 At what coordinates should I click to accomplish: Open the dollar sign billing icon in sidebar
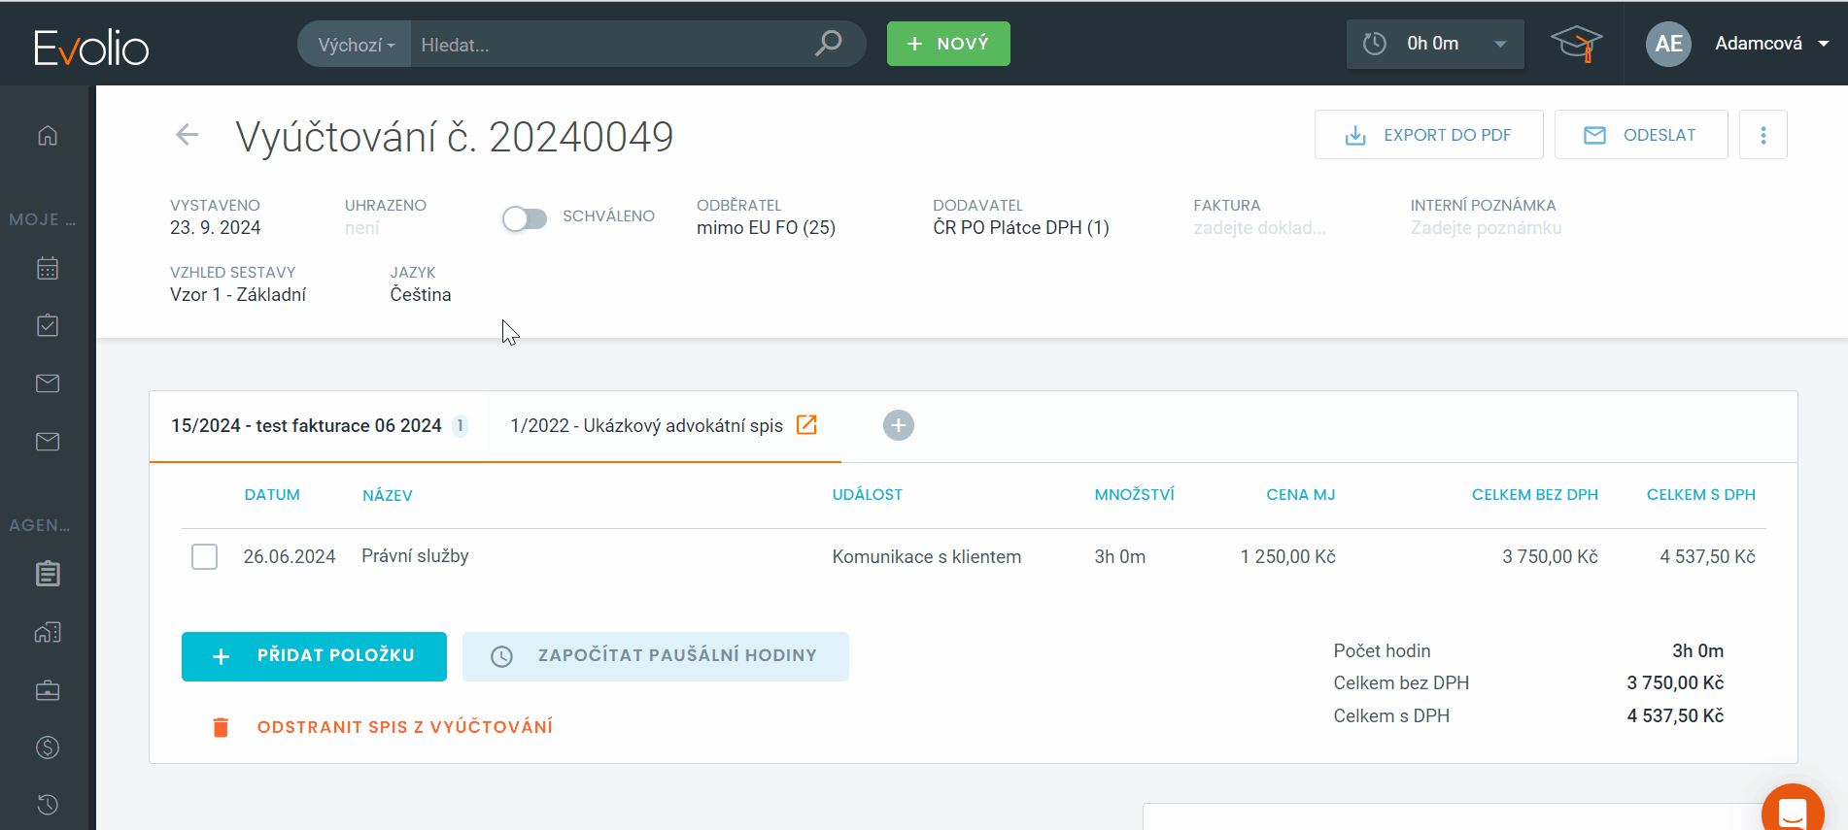(48, 747)
